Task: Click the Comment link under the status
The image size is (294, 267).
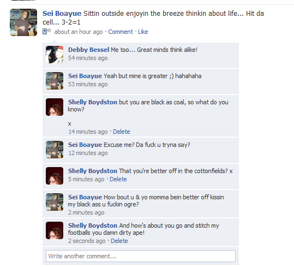Action: tap(121, 32)
